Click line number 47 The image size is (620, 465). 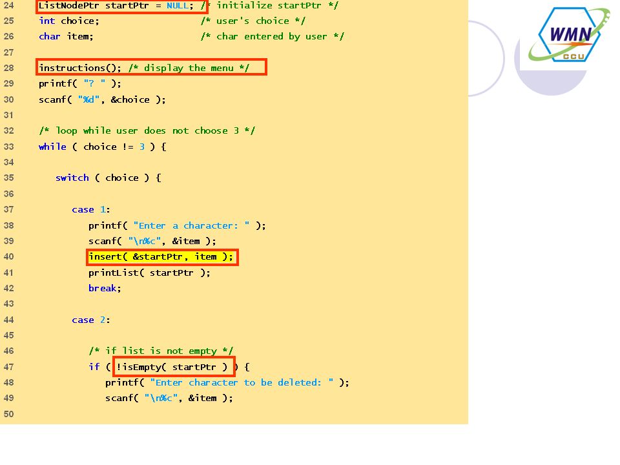[x=8, y=367]
